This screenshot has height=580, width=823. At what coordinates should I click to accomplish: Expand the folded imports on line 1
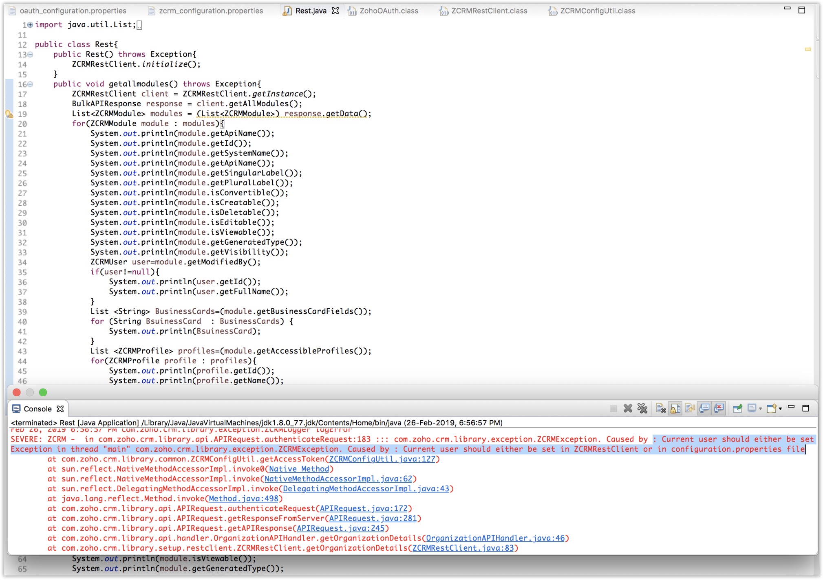30,25
